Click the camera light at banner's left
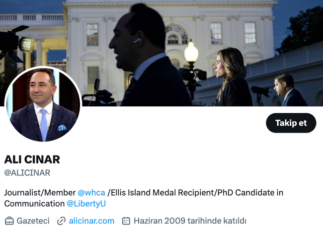323x230 pixels. pos(25,44)
